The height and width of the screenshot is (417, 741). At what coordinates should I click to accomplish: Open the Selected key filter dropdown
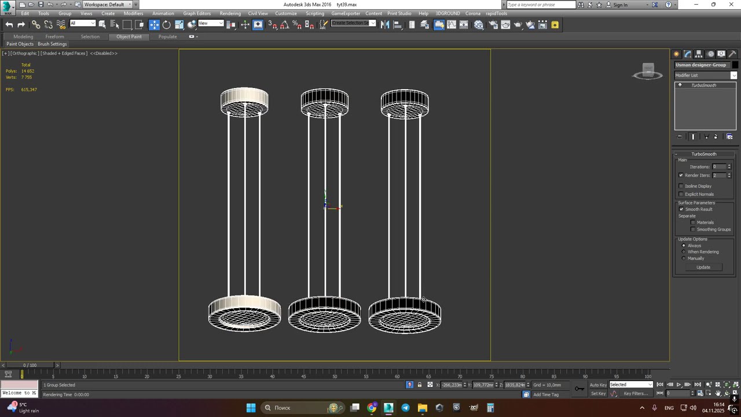tap(631, 385)
